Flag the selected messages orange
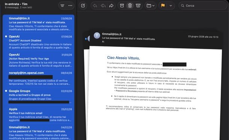 coord(163,6)
